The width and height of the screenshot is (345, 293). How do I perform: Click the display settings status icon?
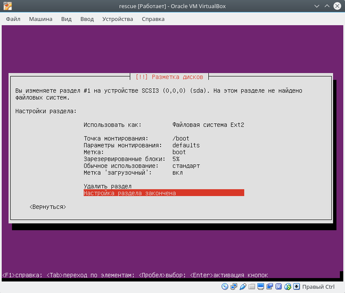pos(260,287)
